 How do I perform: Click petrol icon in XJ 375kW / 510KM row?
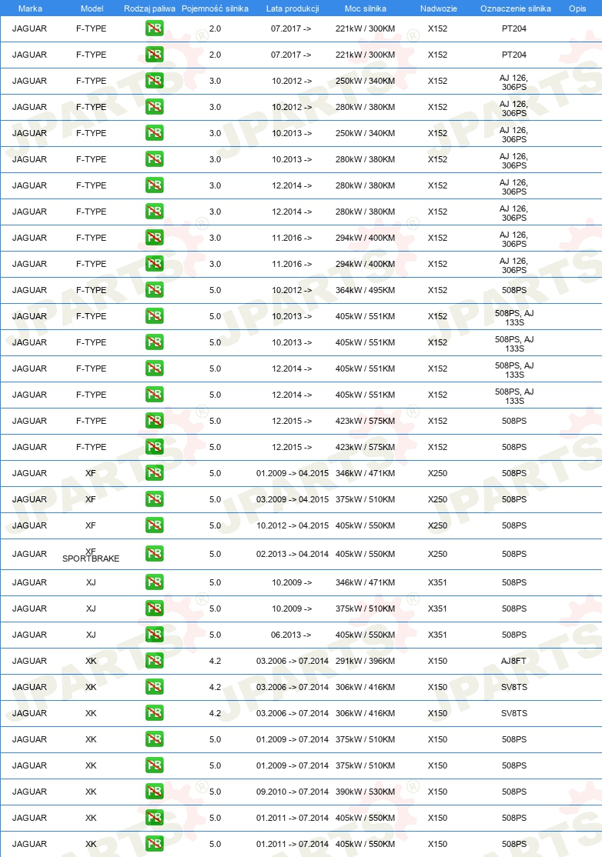pos(155,609)
